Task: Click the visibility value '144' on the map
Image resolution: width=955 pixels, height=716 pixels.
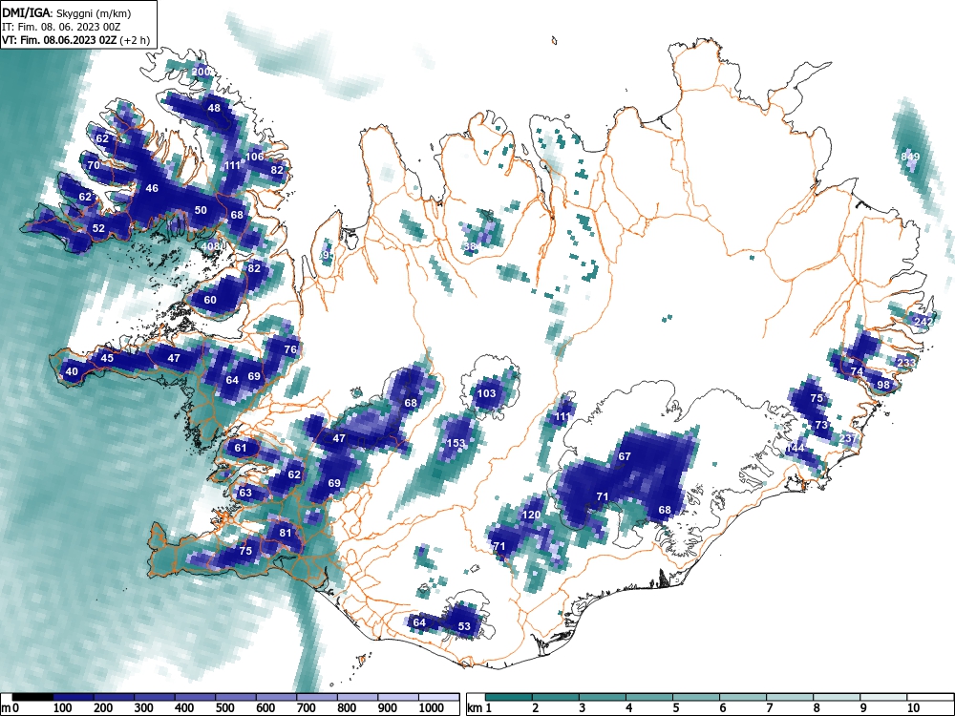Action: tap(795, 448)
